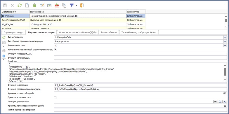Click folder button beside Функция диагностики
The width and height of the screenshot is (229, 114).
click(220, 101)
